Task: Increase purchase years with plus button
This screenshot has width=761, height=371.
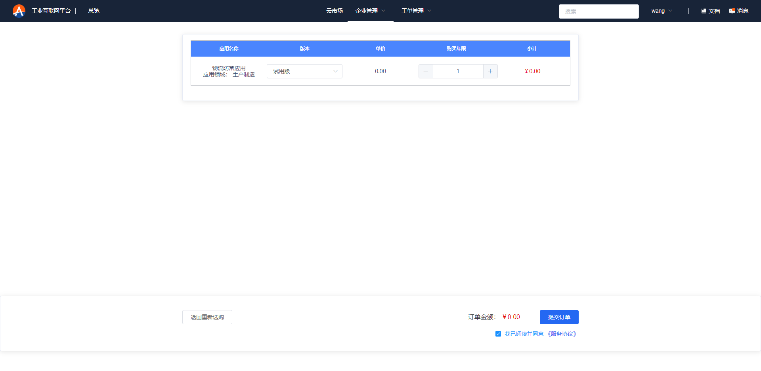Action: (490, 71)
